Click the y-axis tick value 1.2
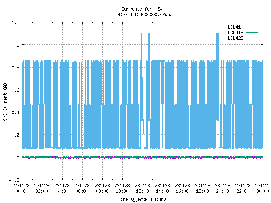Screen dimensions: 271x203 (x=15, y=22)
